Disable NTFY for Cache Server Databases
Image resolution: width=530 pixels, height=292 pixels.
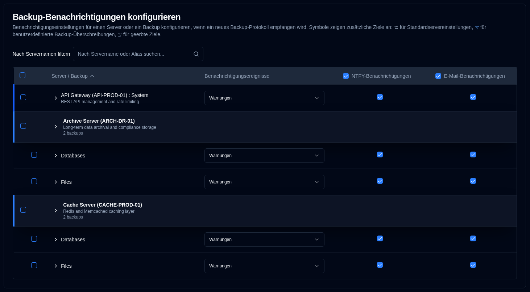380,238
